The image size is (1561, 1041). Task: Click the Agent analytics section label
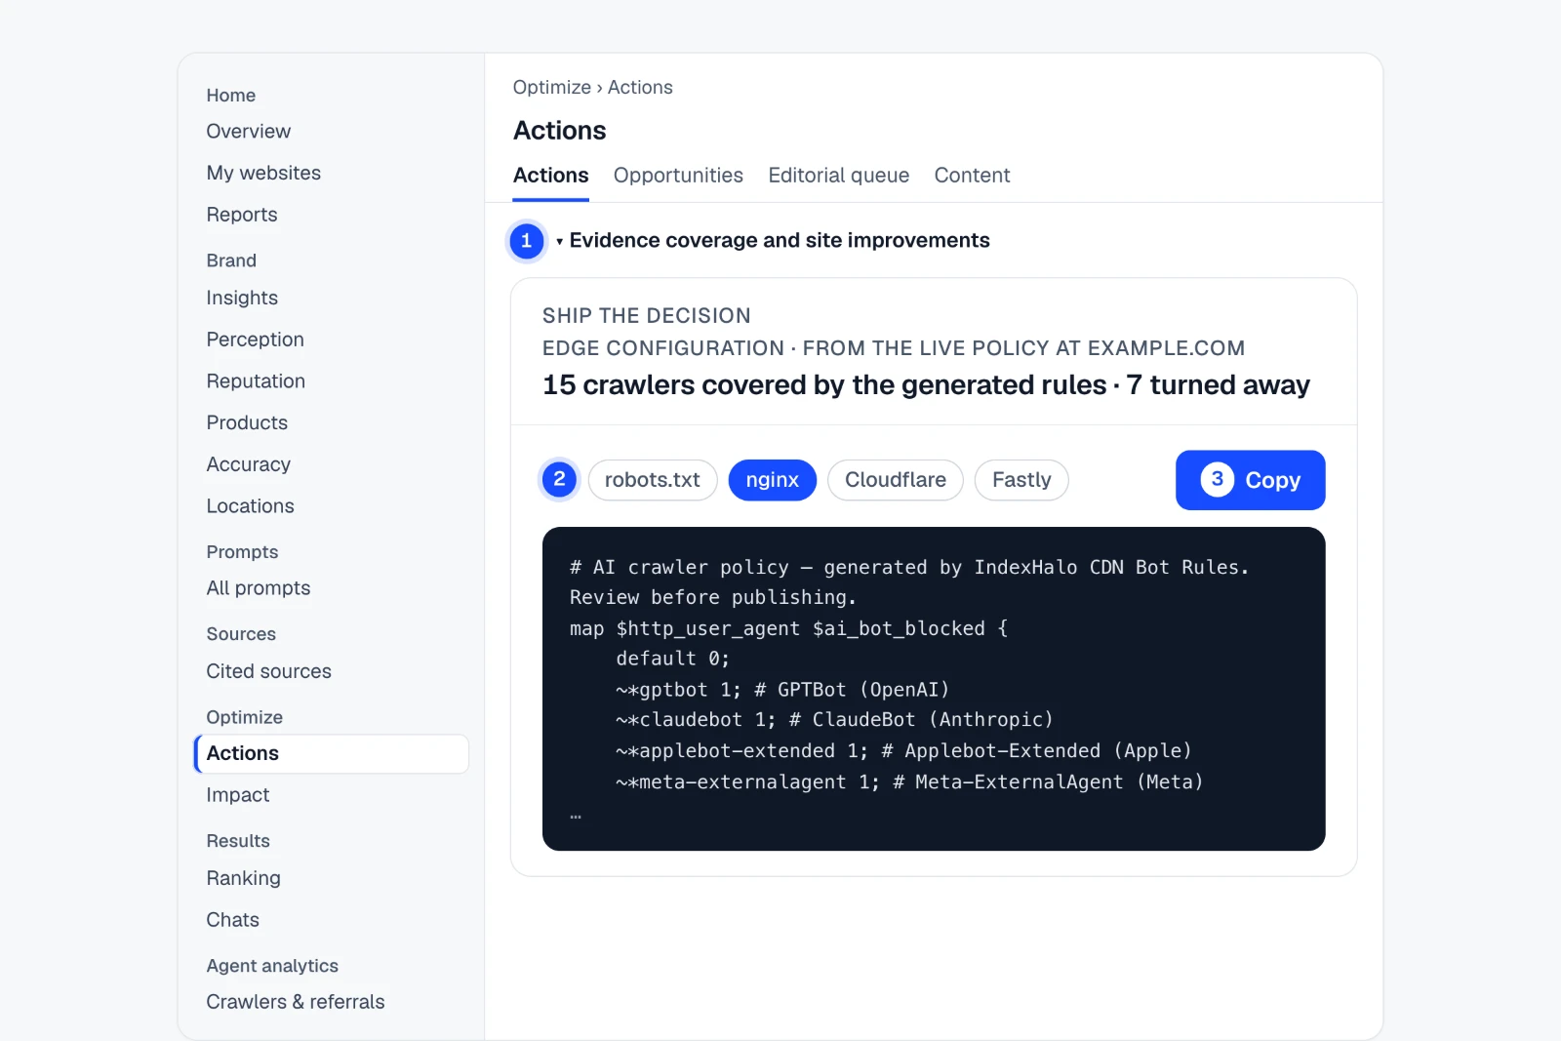pos(272,966)
